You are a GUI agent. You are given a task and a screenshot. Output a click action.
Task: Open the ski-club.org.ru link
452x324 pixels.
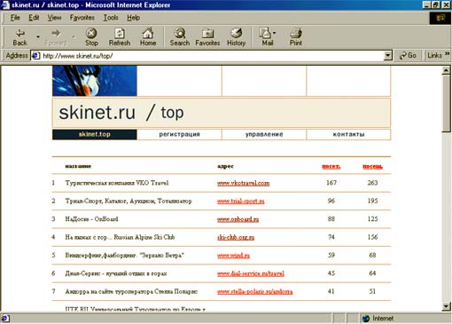pos(236,237)
